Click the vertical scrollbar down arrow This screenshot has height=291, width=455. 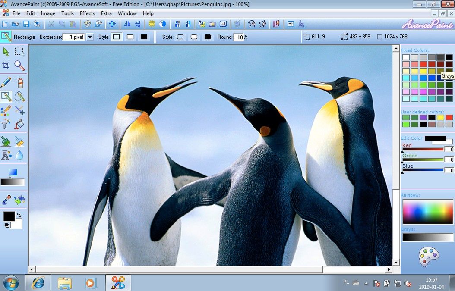pyautogui.click(x=396, y=262)
